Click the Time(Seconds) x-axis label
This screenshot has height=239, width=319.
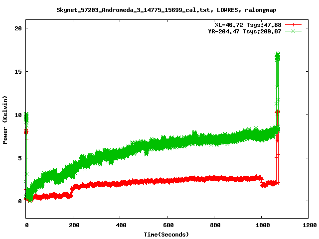click(166, 235)
